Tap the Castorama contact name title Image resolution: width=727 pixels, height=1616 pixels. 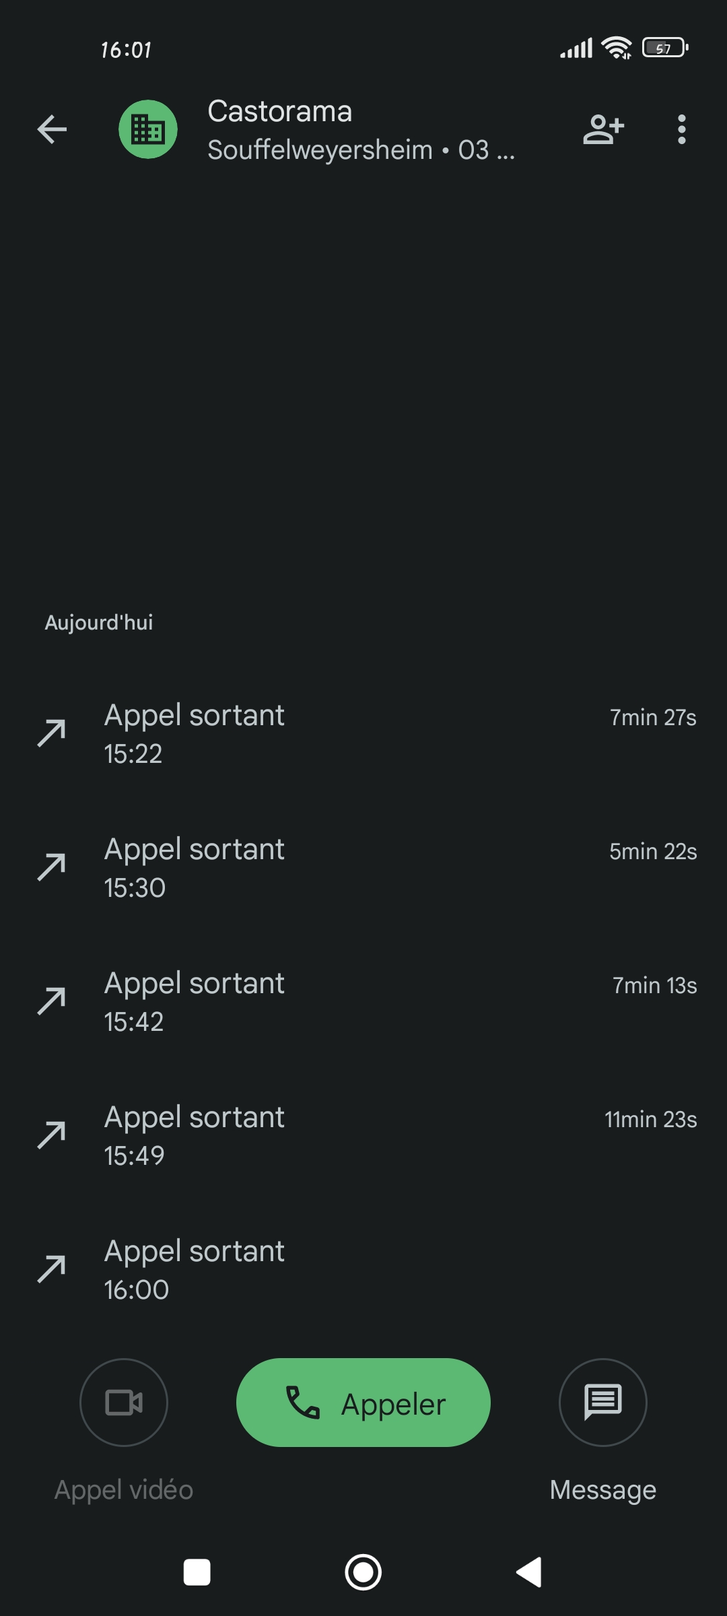pos(279,111)
